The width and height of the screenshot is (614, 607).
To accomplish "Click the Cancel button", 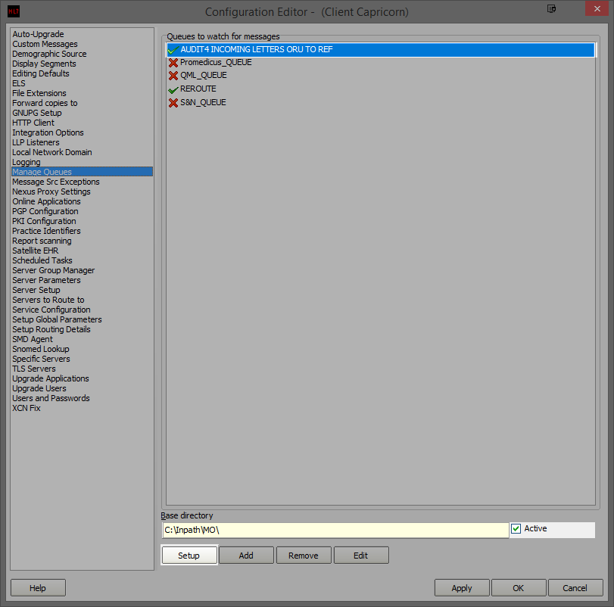I will click(575, 588).
